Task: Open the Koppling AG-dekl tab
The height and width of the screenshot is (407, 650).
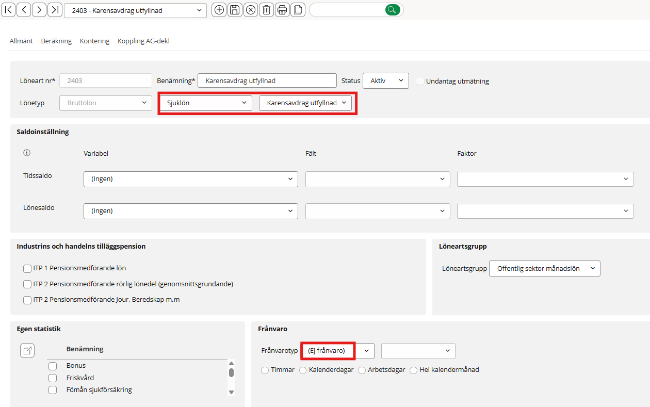Action: (x=143, y=41)
